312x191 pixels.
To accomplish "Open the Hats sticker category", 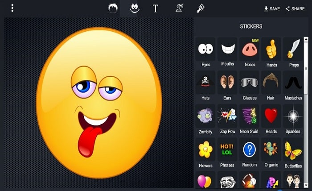I will point(205,86).
